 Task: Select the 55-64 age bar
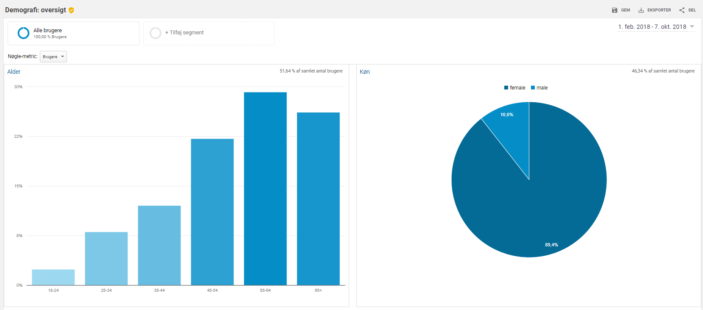[x=265, y=189]
